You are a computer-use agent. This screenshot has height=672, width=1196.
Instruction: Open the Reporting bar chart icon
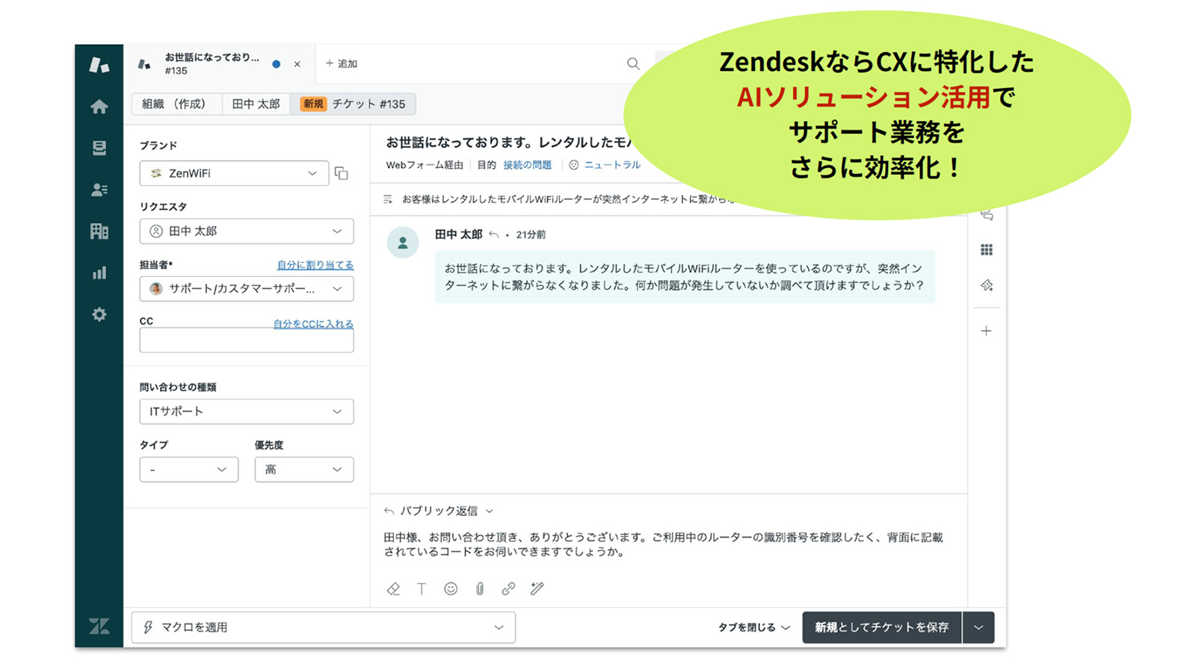tap(99, 273)
